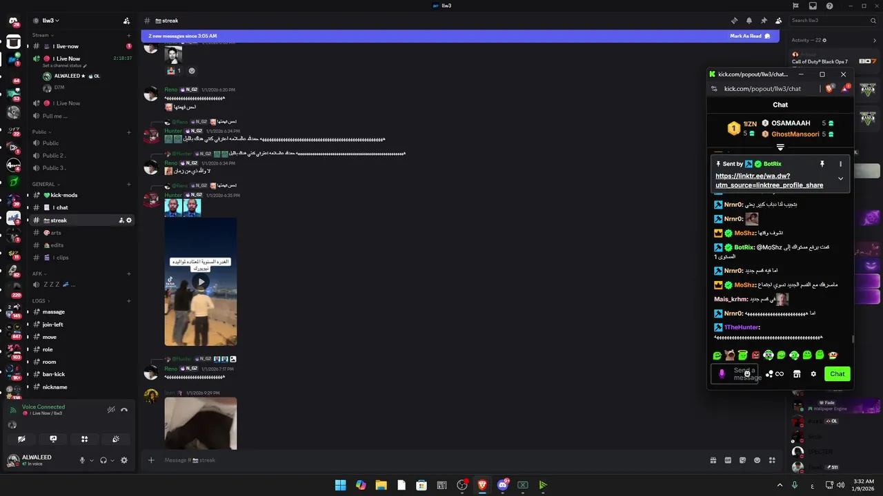Open the arts channel
This screenshot has height=496, width=883.
(81, 233)
